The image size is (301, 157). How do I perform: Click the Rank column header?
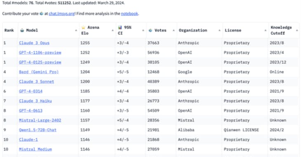pyautogui.click(x=9, y=30)
